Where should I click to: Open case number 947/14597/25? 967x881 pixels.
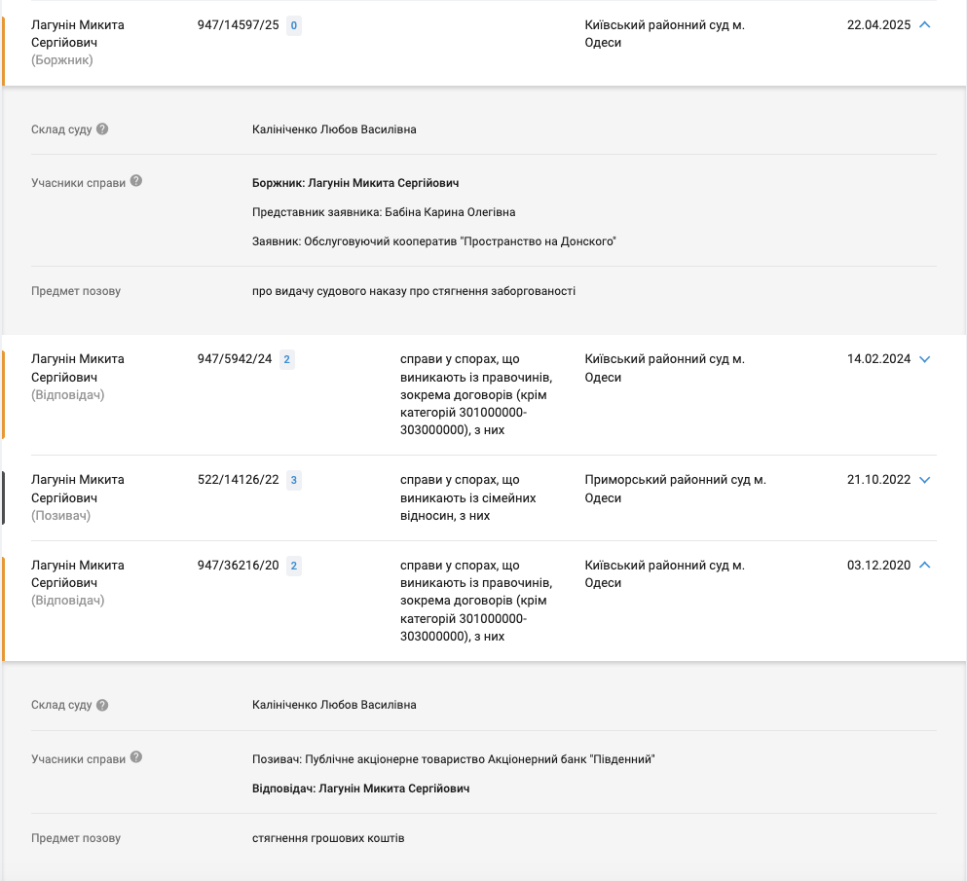[x=238, y=25]
